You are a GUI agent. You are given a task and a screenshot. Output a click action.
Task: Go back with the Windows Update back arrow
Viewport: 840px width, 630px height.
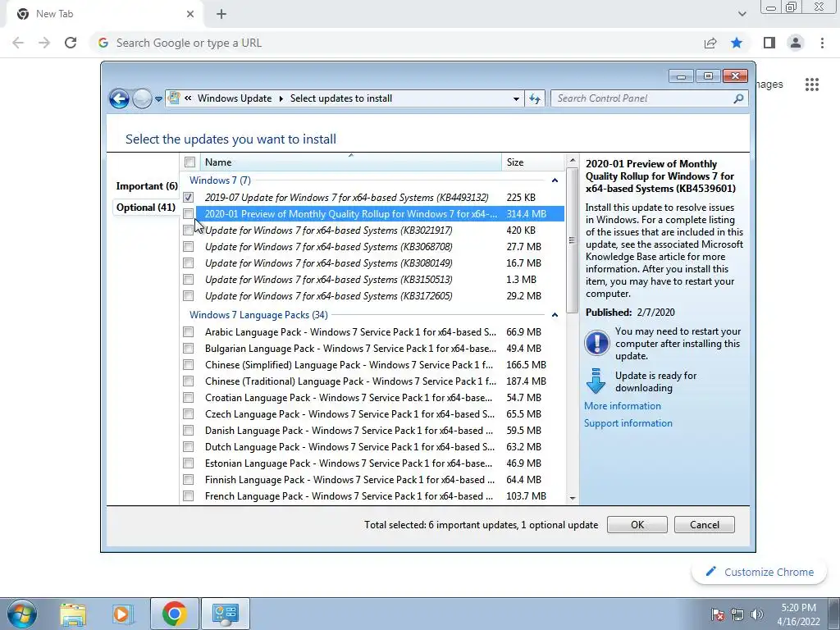(x=119, y=98)
